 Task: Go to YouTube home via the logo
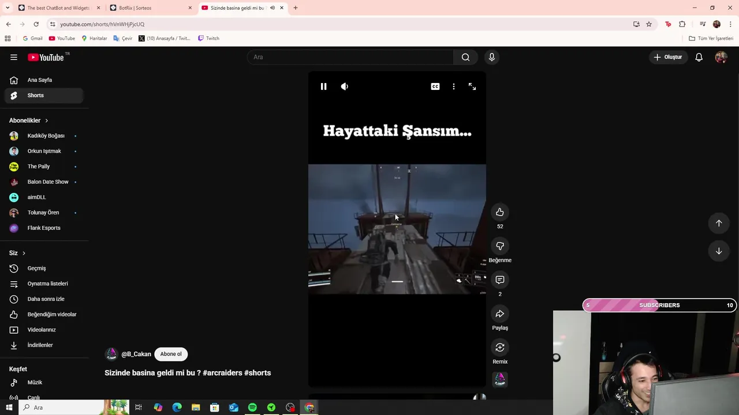click(x=46, y=57)
